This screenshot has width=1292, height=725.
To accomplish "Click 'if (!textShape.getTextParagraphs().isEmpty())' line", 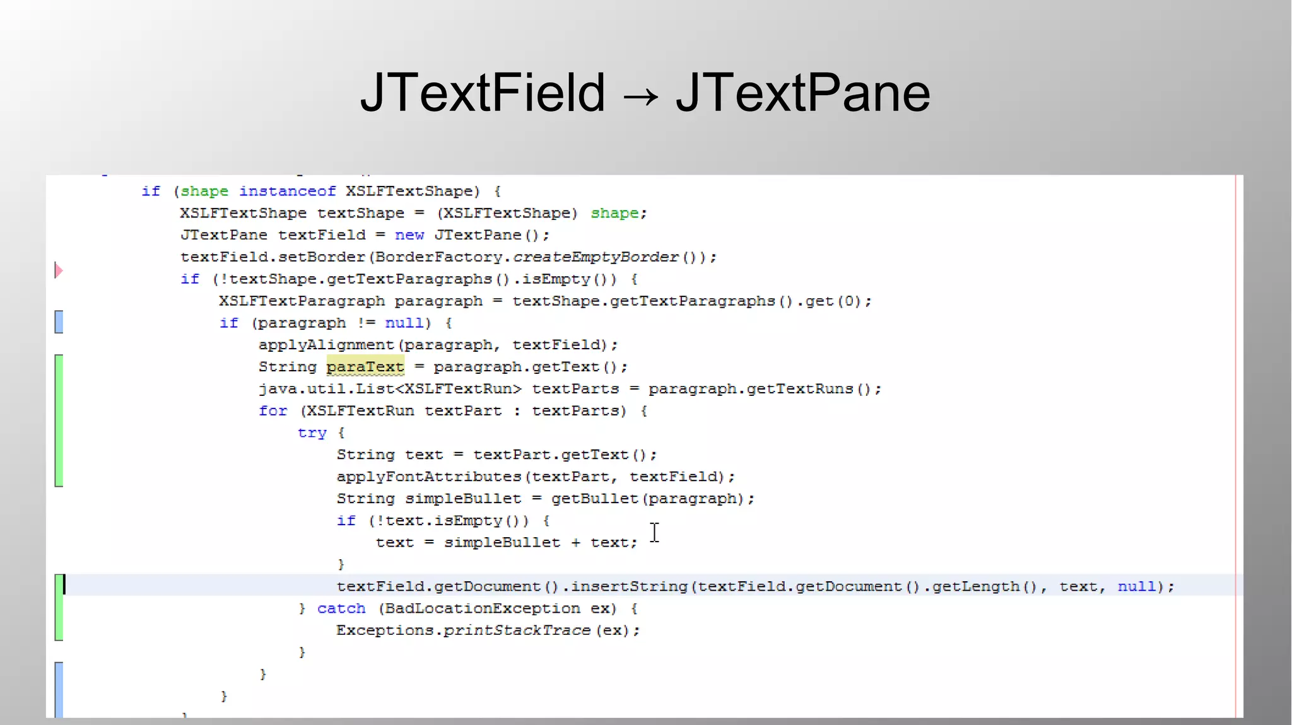I will tap(409, 279).
